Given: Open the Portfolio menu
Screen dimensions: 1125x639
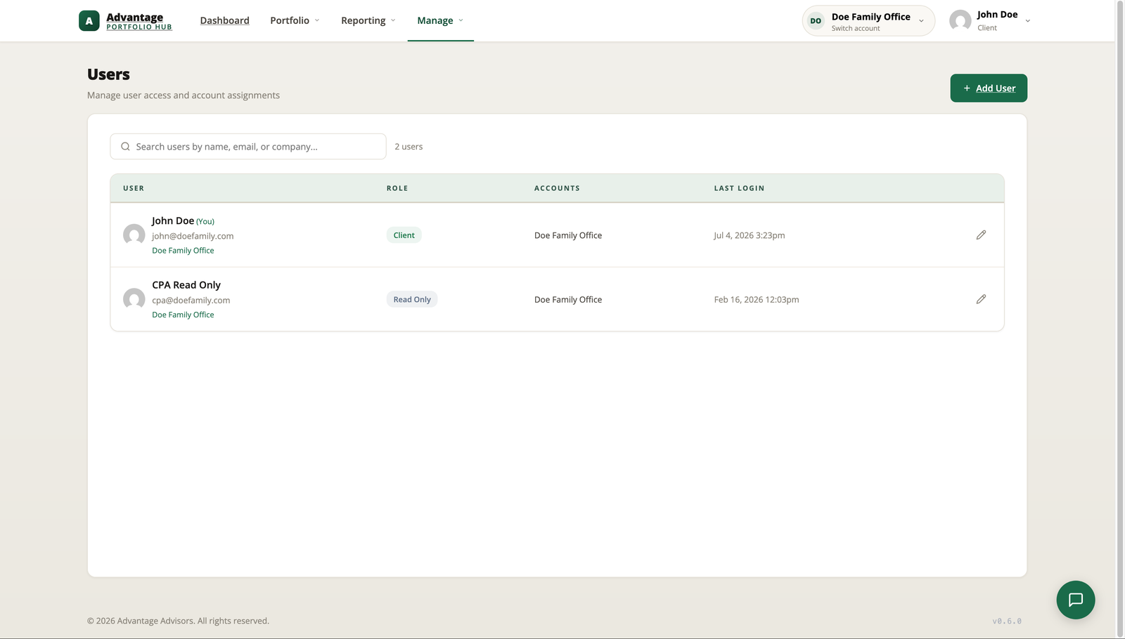Looking at the screenshot, I should 295,20.
